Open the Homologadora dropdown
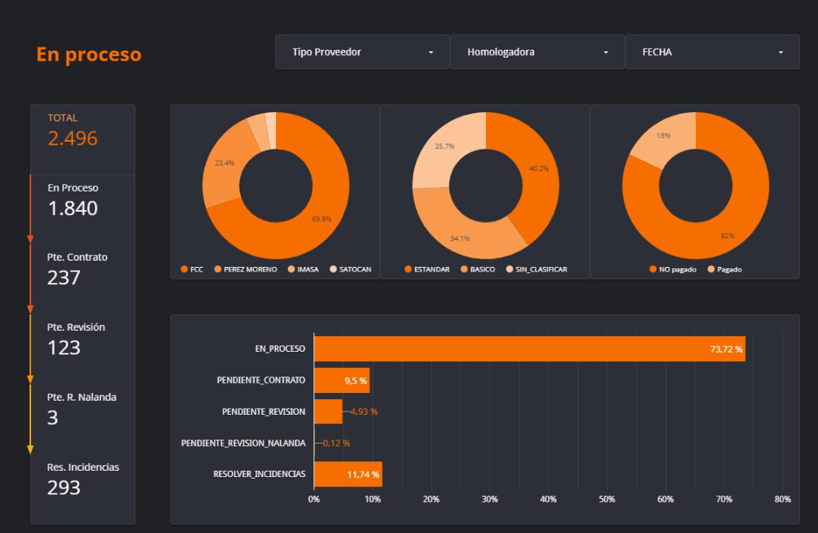The image size is (818, 533). [537, 51]
